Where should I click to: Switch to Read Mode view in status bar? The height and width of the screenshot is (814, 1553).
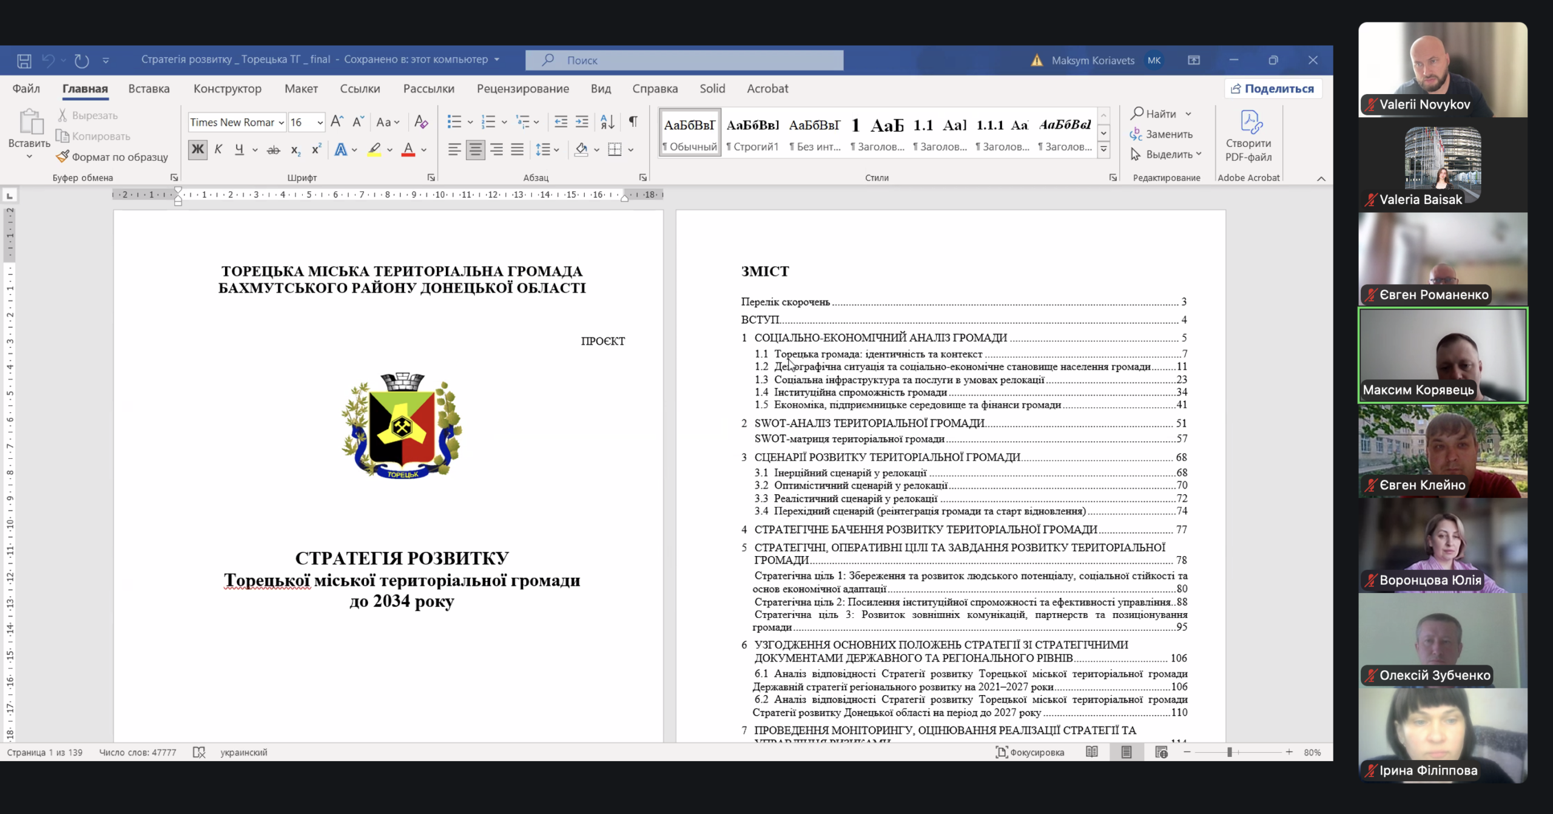pos(1092,752)
